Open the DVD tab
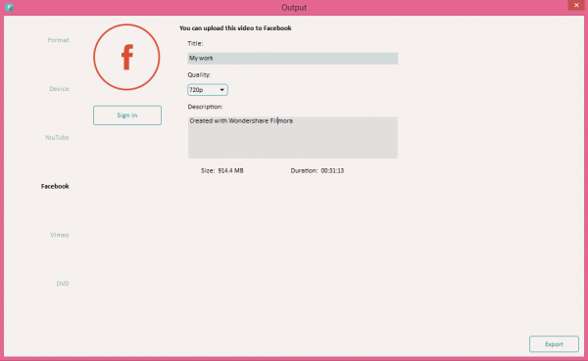Image resolution: width=588 pixels, height=361 pixels. click(63, 284)
